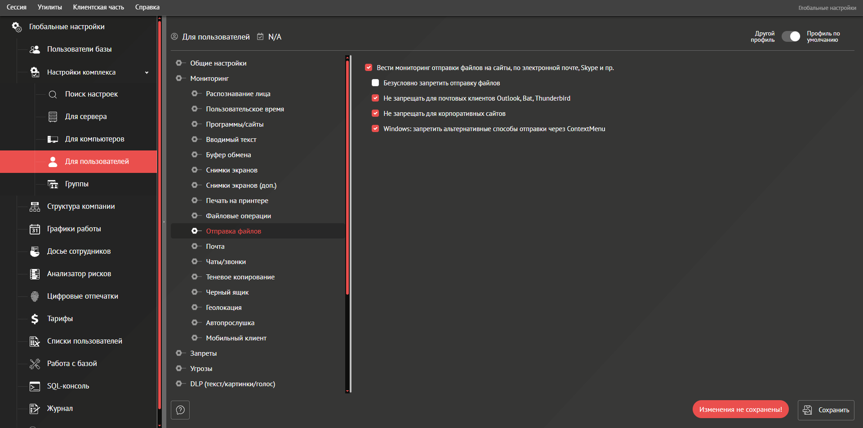This screenshot has height=428, width=863.
Task: Click the Работа с базой tools icon
Action: [35, 364]
